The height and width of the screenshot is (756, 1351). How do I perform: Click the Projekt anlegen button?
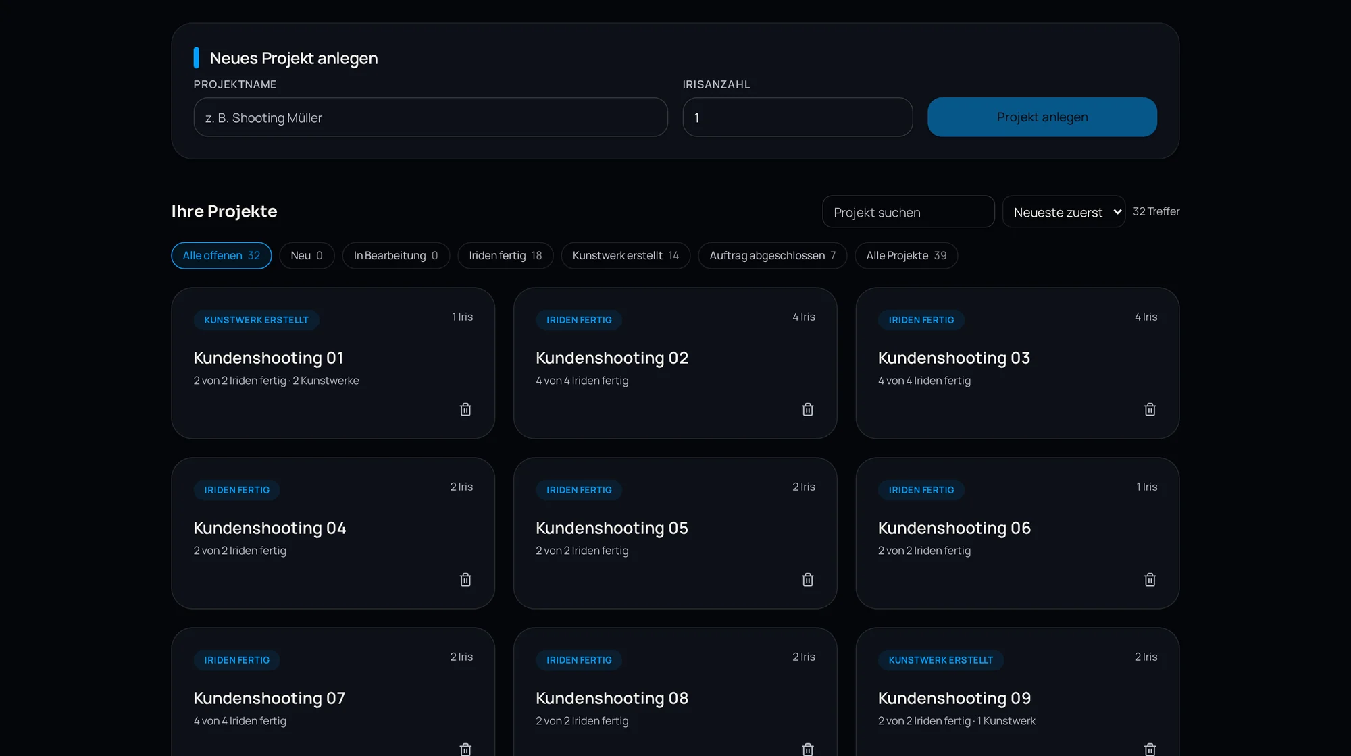tap(1042, 117)
